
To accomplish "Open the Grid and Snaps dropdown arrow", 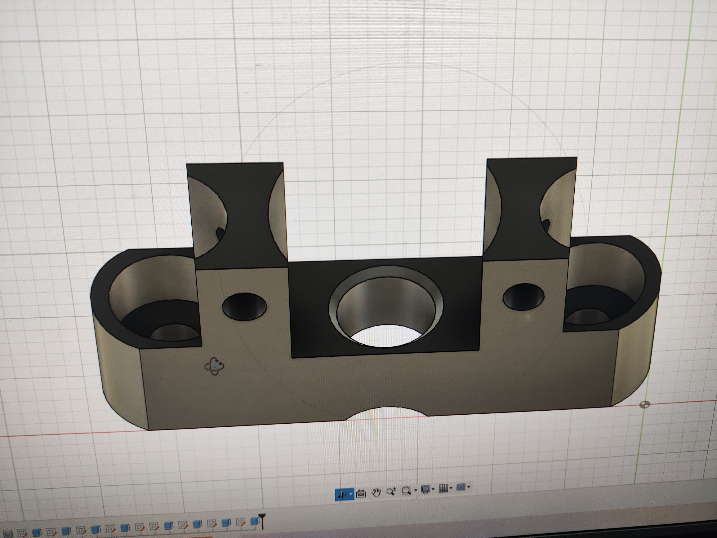I will coord(451,488).
